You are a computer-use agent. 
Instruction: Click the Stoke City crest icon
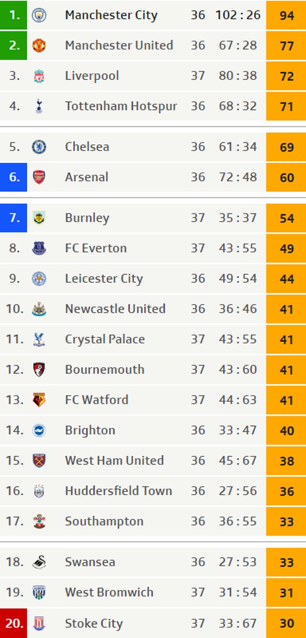39,624
